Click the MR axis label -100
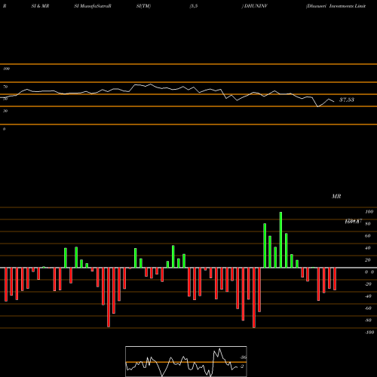The width and height of the screenshot is (377, 377). 369,333
